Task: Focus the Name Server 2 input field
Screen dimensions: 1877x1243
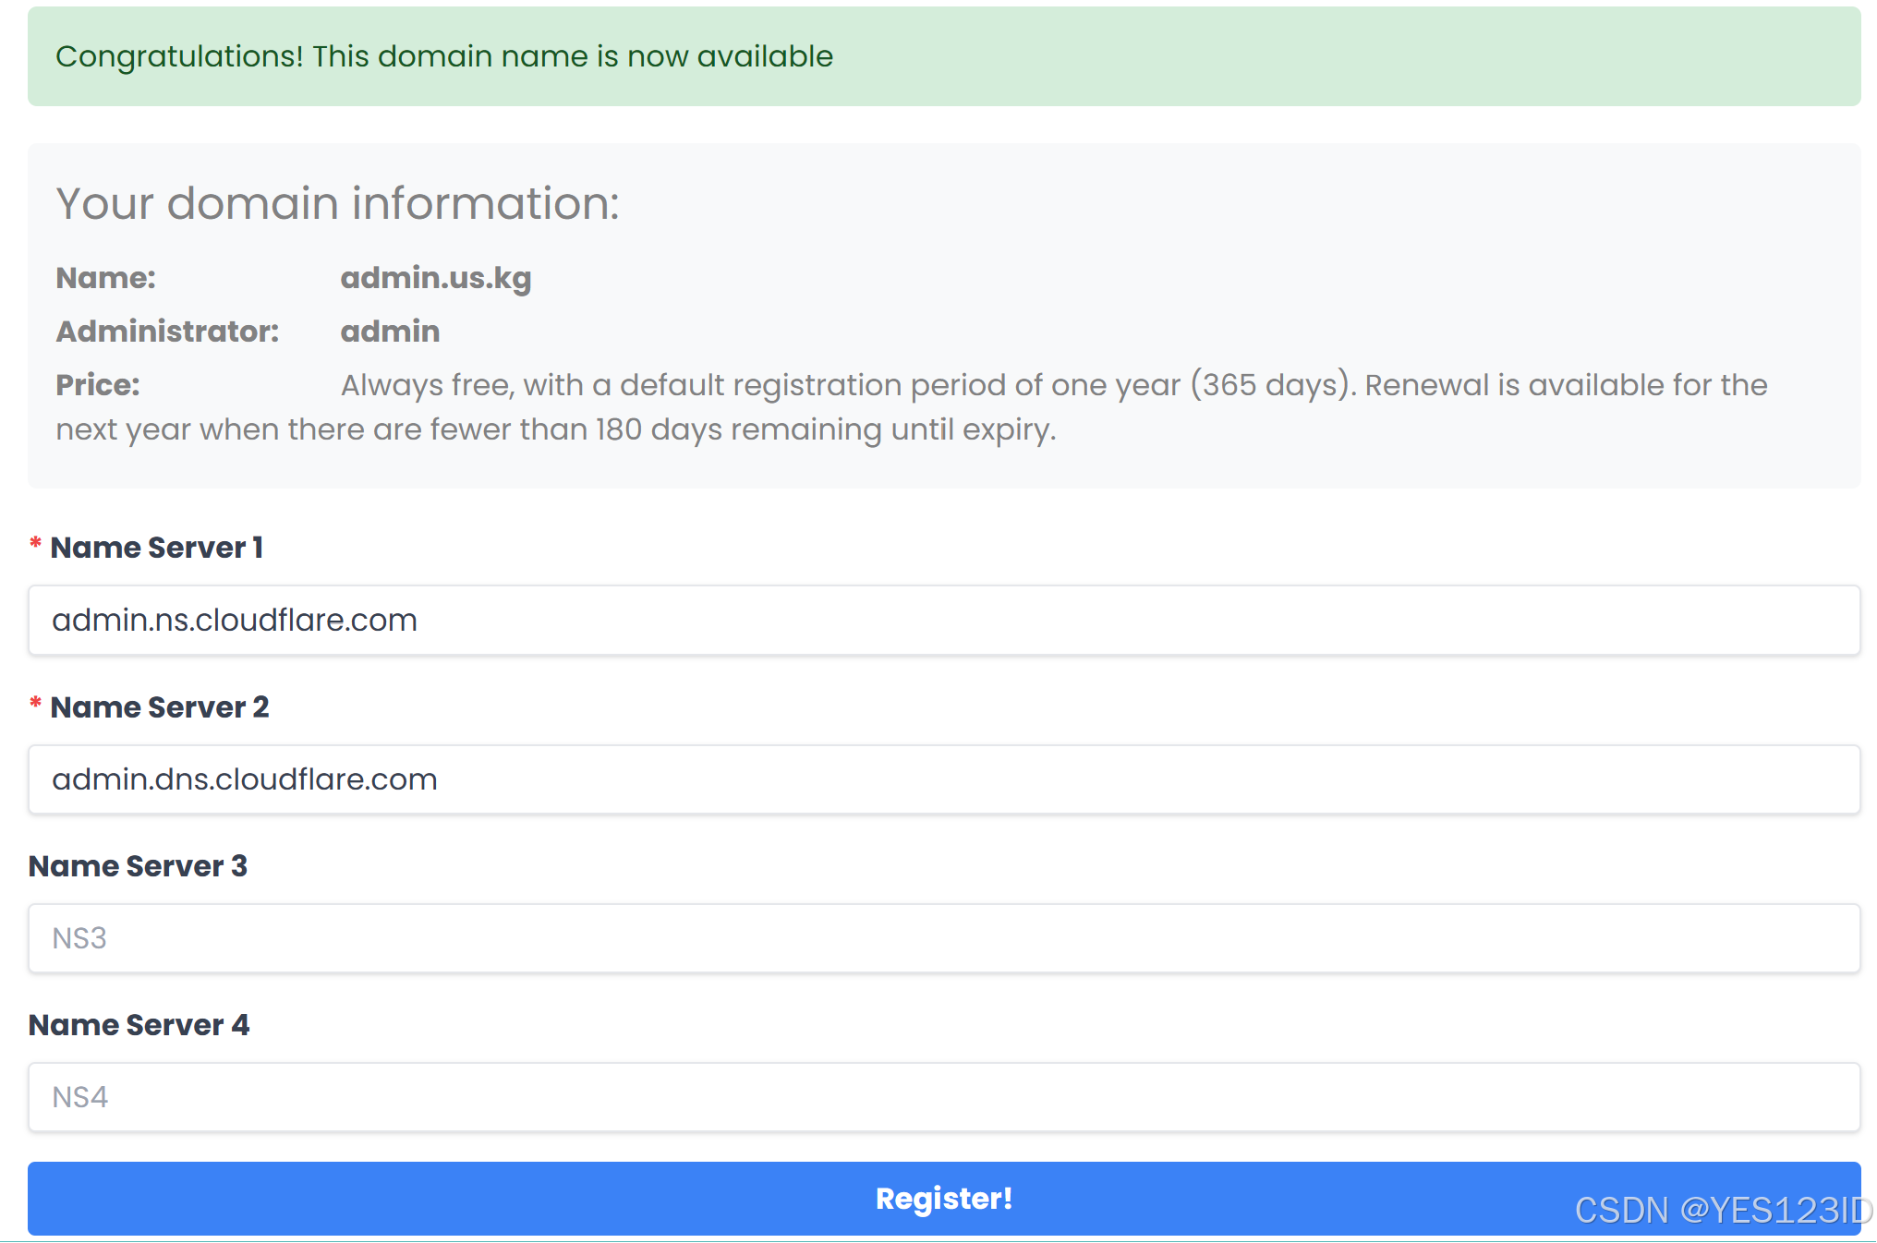Action: [x=943, y=779]
